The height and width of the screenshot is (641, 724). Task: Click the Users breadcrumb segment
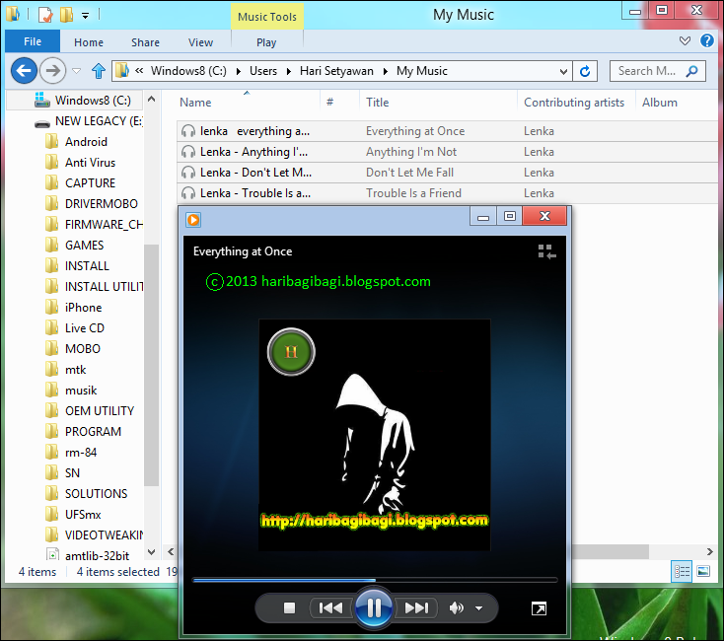click(263, 71)
